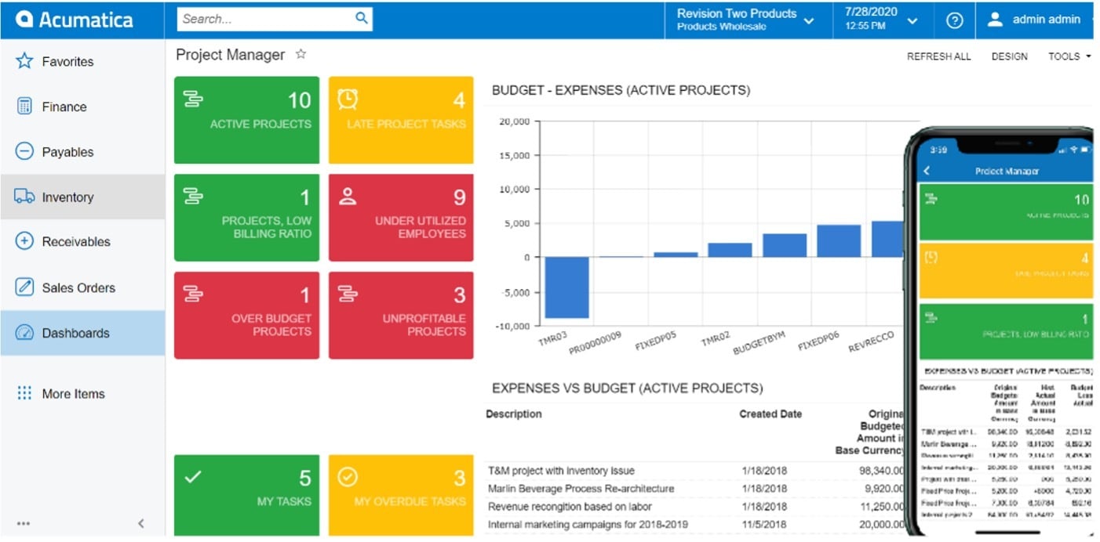
Task: Click the Unprofitable Projects gantt icon
Action: click(348, 294)
